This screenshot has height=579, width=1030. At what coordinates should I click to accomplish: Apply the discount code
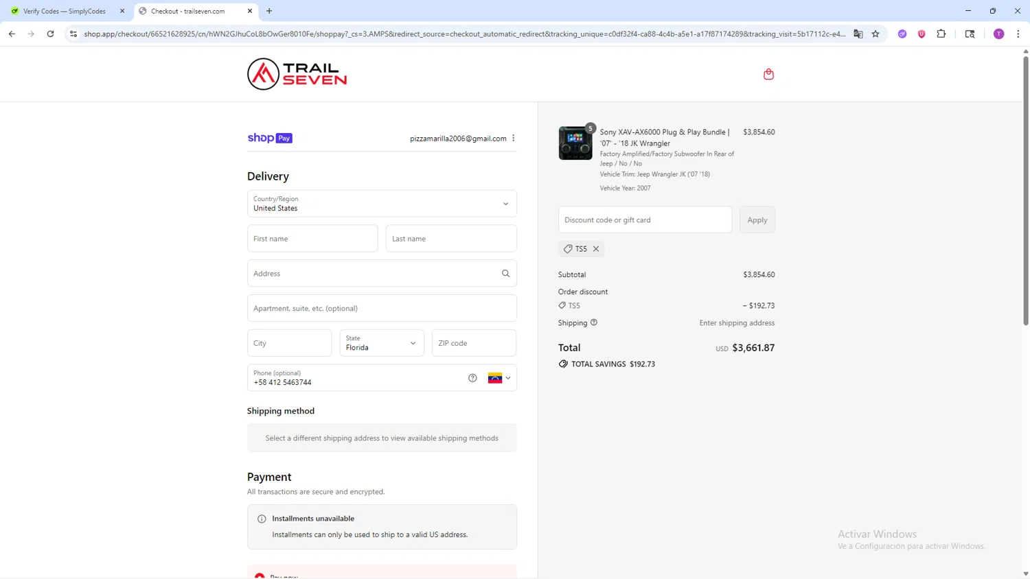coord(757,220)
